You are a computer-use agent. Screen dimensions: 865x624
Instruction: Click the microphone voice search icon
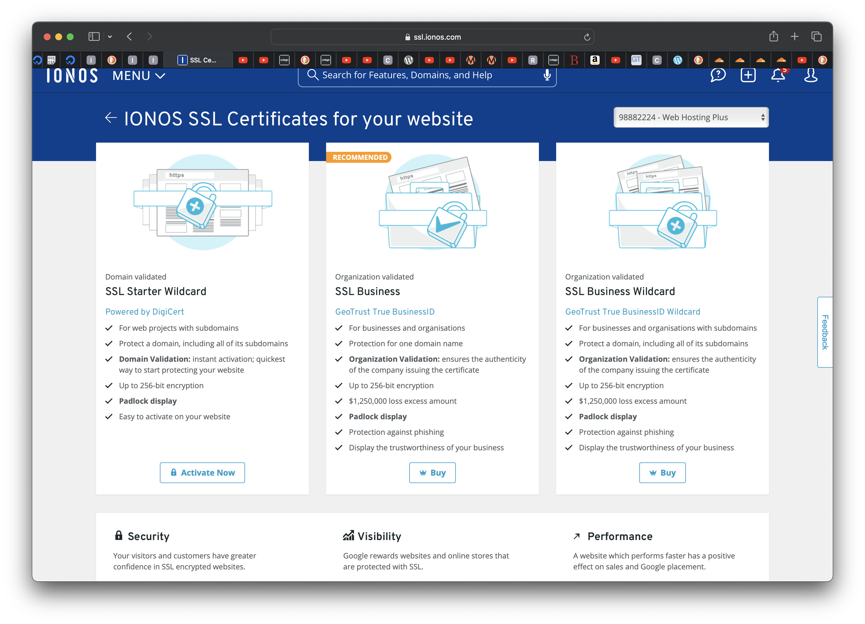pos(547,75)
